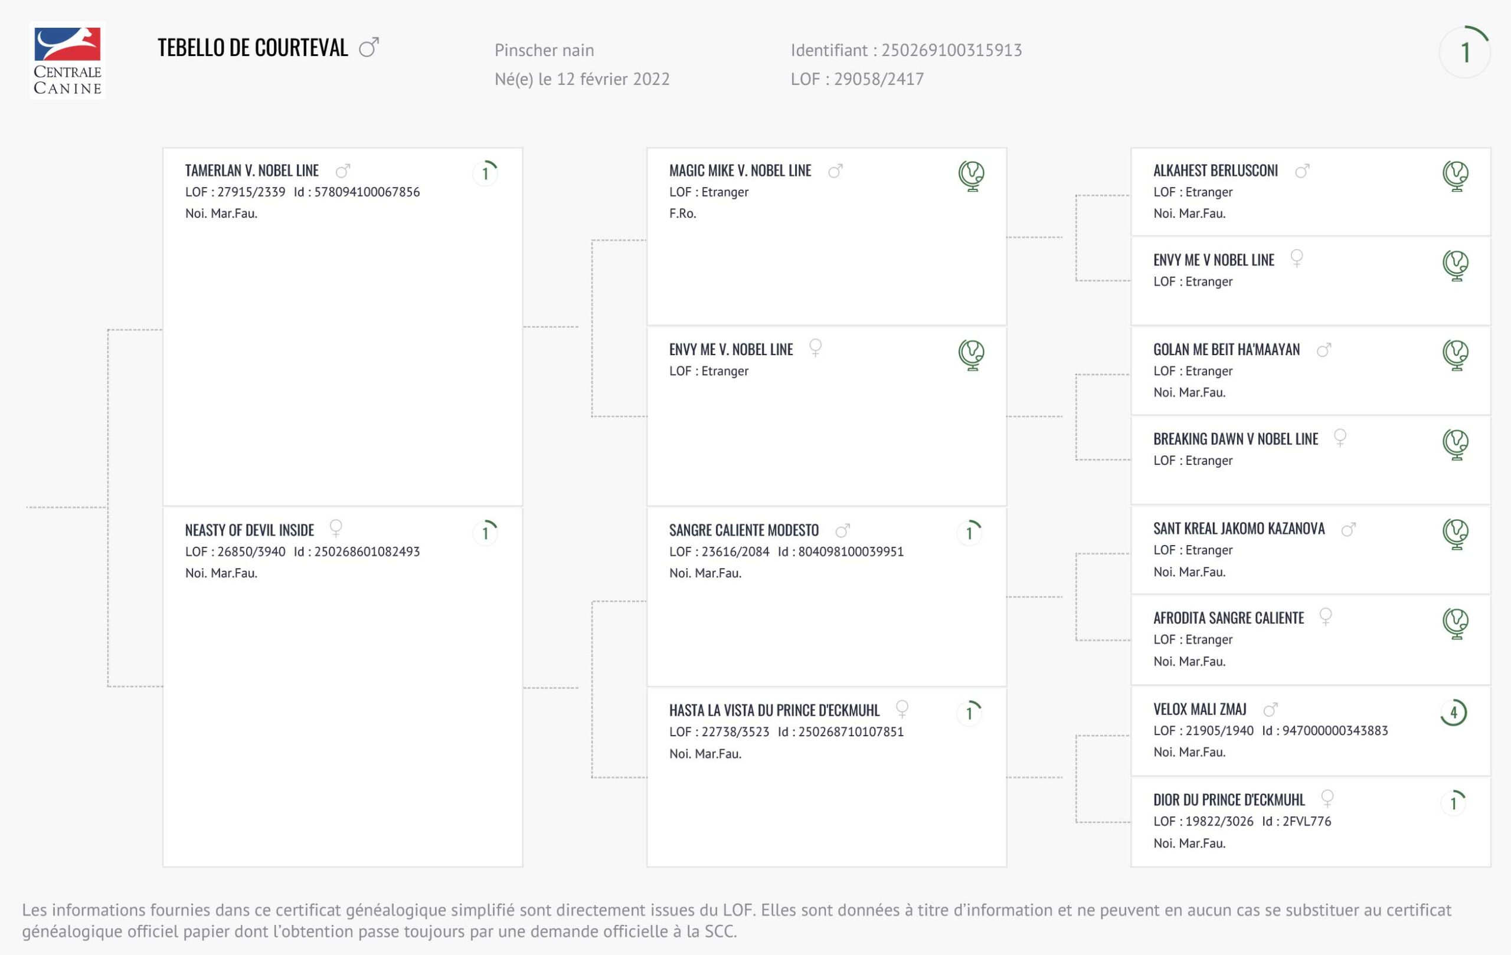Click the male symbol beside Tebello de Courteval
1511x955 pixels.
click(x=369, y=48)
